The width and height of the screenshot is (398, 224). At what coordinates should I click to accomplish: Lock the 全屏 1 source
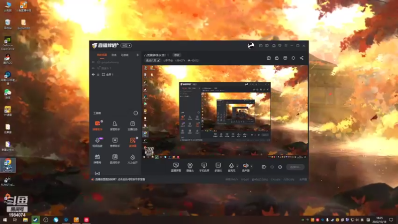[x=98, y=74]
